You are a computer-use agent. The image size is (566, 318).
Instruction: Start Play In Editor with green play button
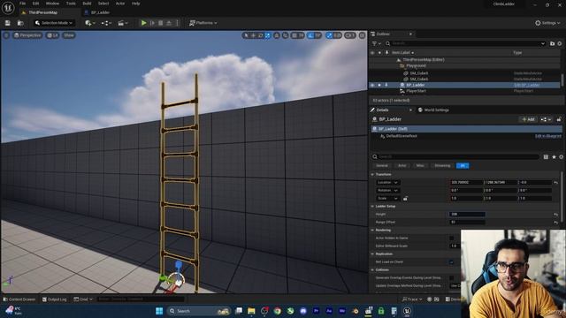point(143,23)
